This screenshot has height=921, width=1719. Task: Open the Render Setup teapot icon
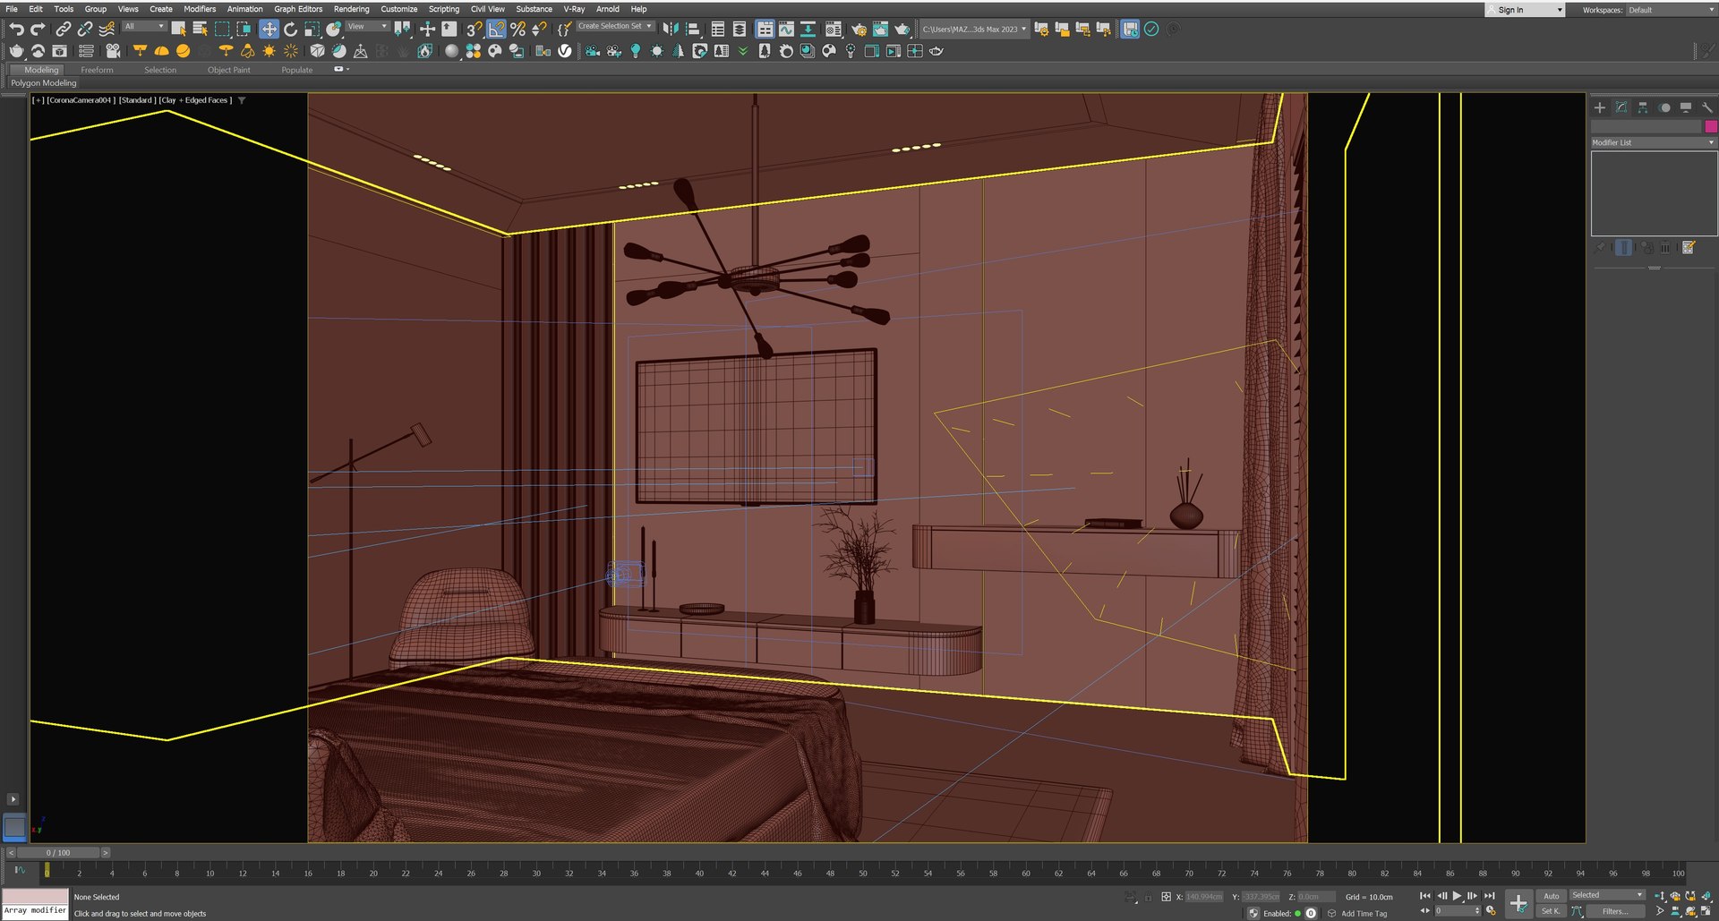click(859, 30)
